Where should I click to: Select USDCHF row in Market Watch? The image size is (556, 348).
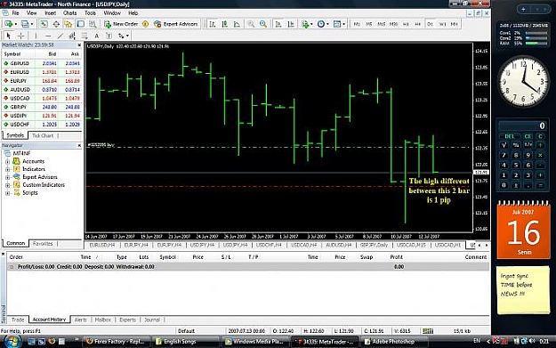[42, 125]
